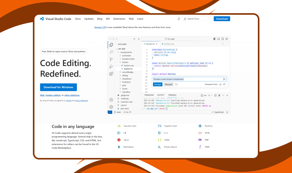Viewport: 292px width, 173px height.
Task: Click the Download button in header
Action: coord(222,19)
